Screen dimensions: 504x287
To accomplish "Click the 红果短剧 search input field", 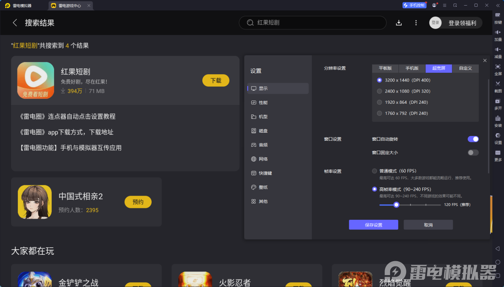I will point(312,23).
